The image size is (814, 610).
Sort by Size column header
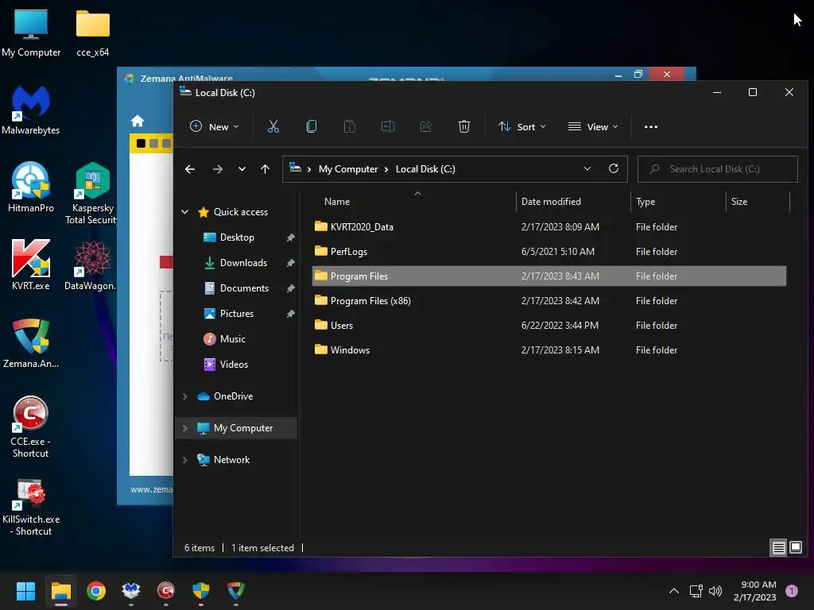[739, 202]
